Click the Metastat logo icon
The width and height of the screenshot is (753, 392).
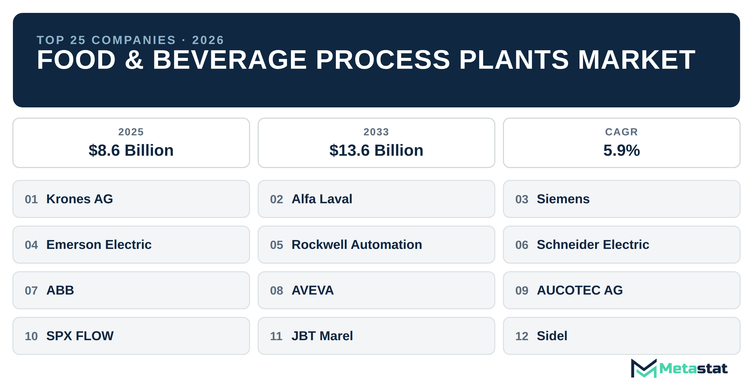(x=644, y=368)
